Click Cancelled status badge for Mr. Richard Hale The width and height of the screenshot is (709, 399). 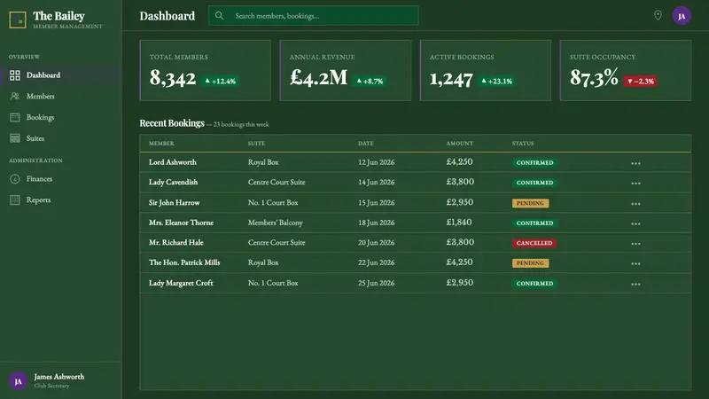[x=534, y=243]
